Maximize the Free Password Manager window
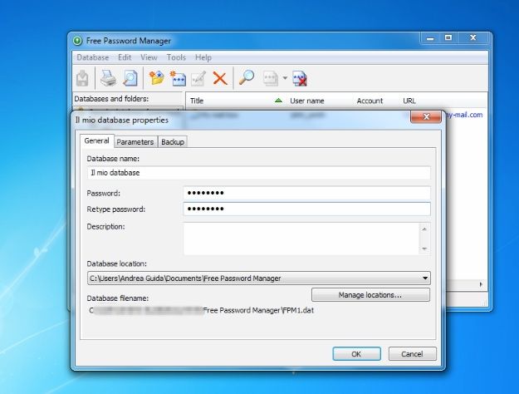519x394 pixels. click(x=448, y=38)
